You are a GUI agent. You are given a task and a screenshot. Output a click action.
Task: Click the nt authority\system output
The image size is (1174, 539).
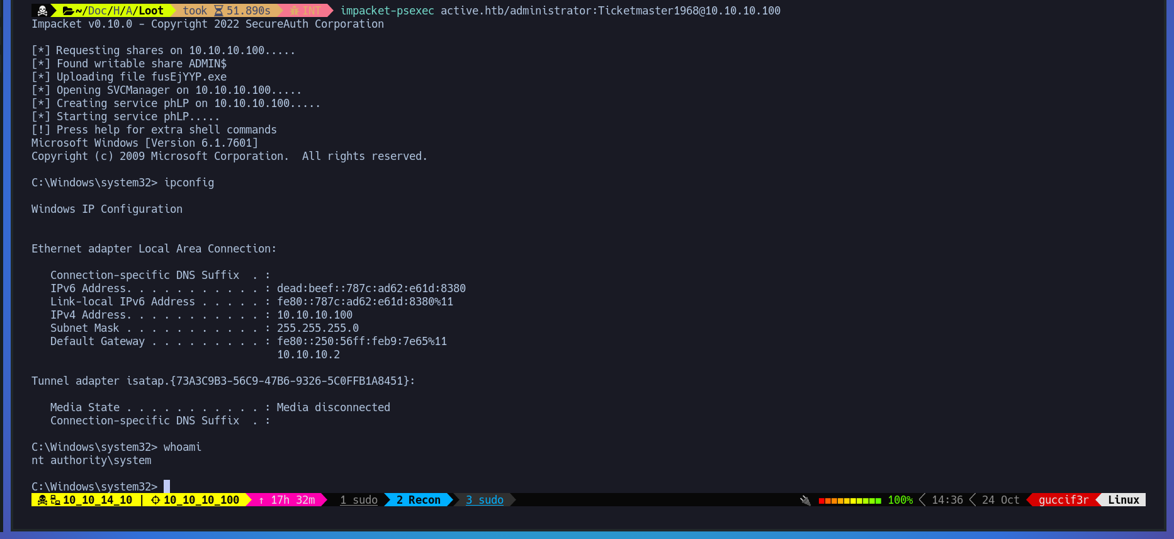click(x=91, y=460)
